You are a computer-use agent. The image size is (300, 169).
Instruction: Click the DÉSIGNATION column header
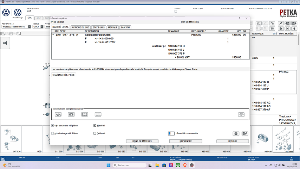point(92,31)
